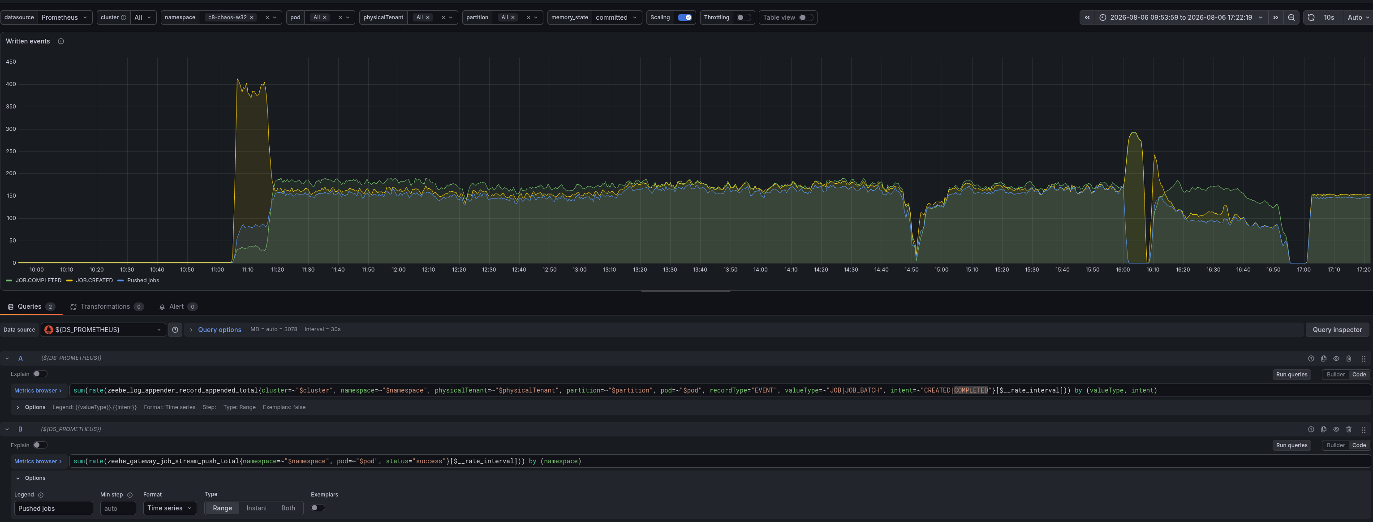Screen dimensions: 1373x522
Task: Switch to the Queries tab
Action: coord(31,306)
